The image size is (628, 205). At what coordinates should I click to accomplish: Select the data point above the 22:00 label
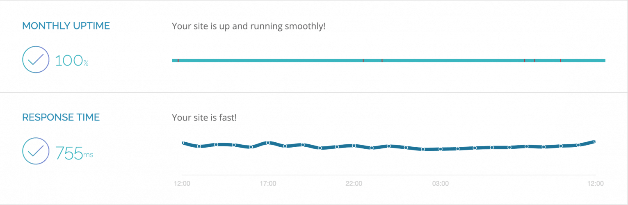click(x=354, y=146)
